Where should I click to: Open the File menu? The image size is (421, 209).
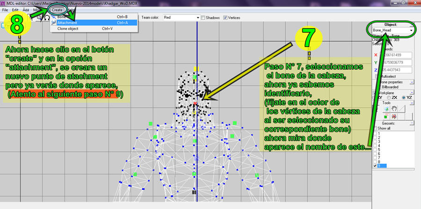pos(5,10)
